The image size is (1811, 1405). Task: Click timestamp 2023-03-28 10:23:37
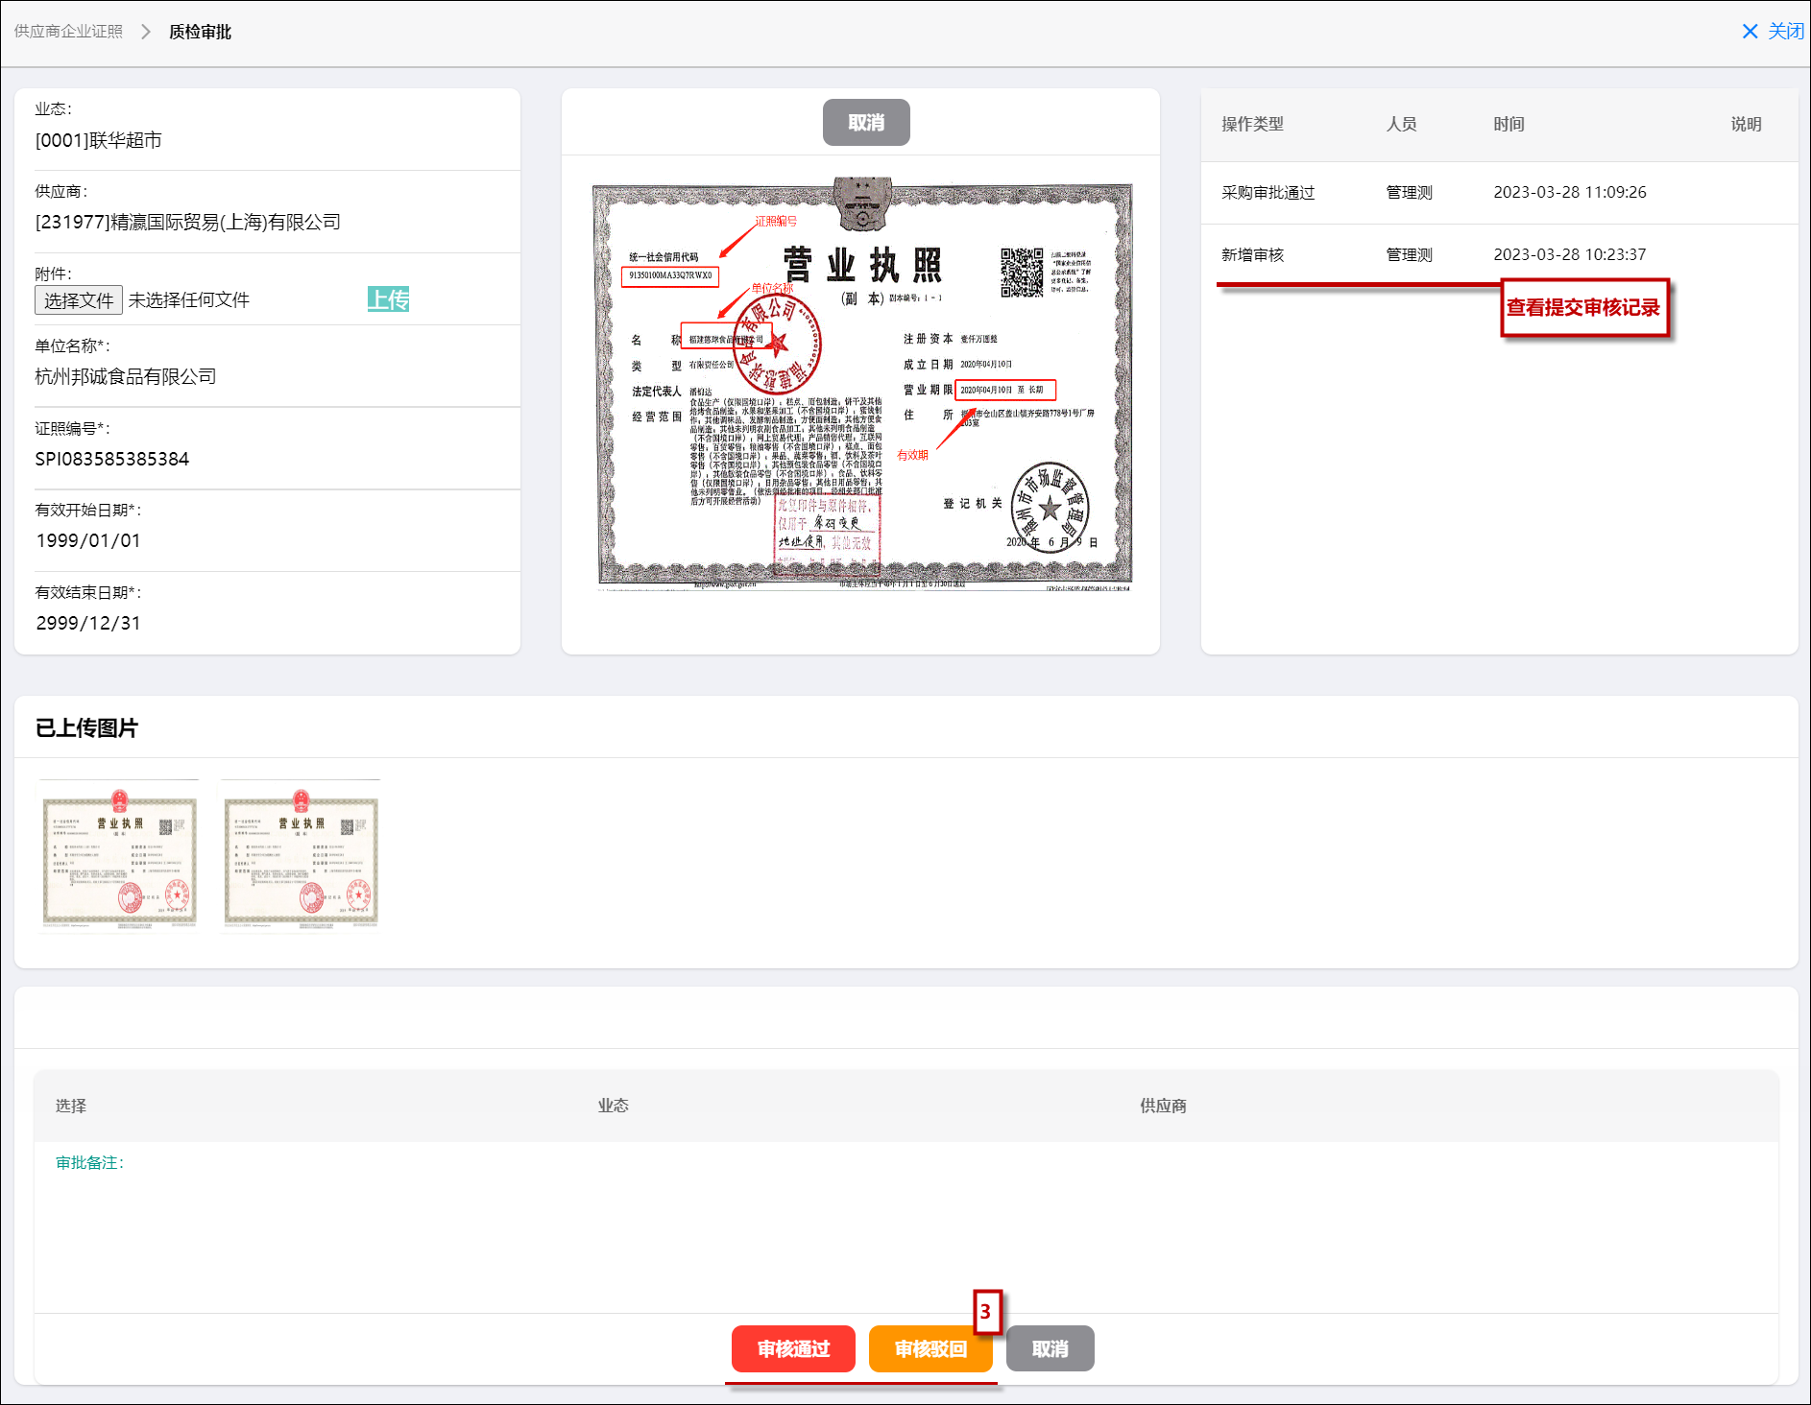1570,254
